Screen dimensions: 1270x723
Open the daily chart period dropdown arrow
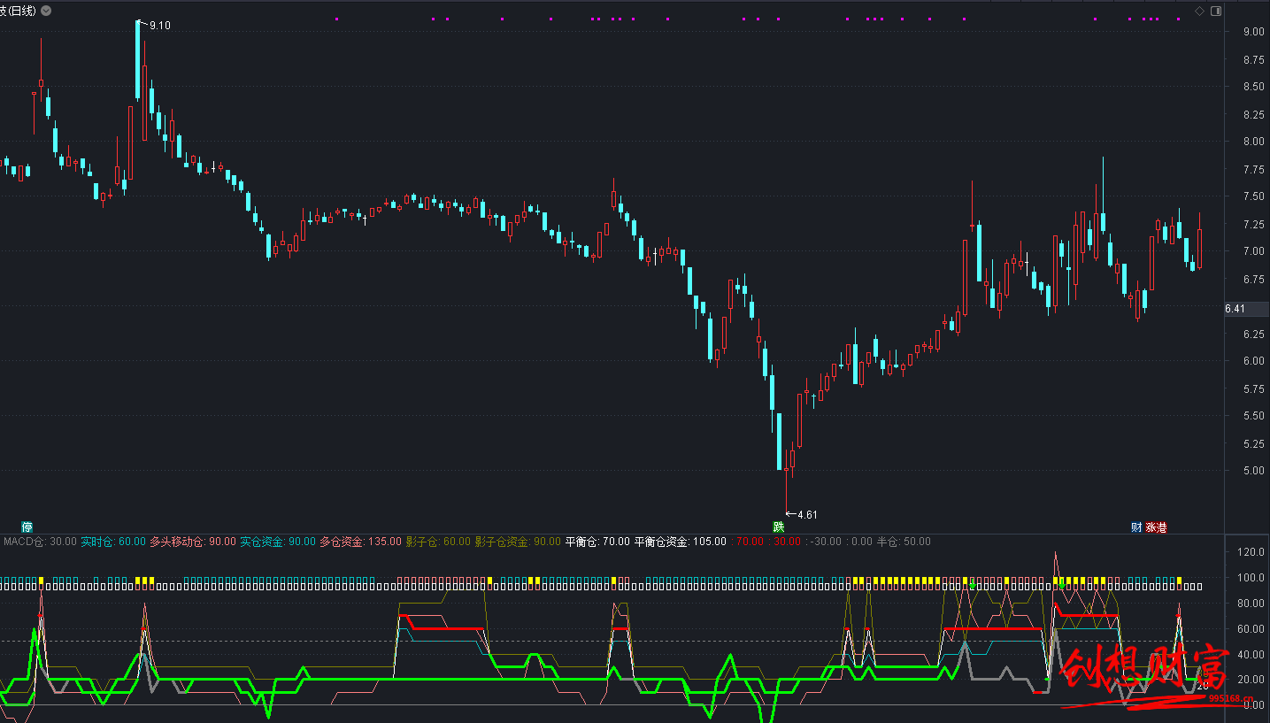pyautogui.click(x=46, y=11)
